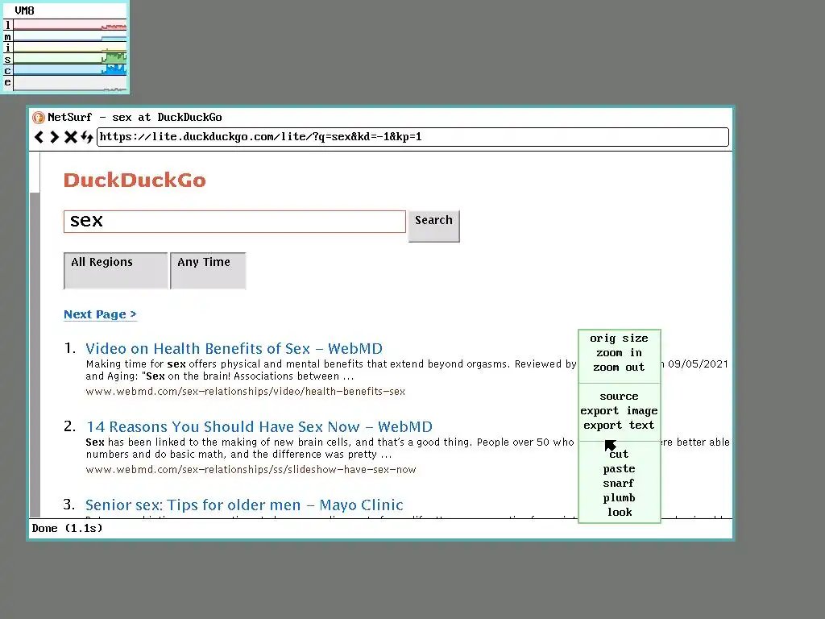The height and width of the screenshot is (619, 825).
Task: Go back with the left arrow icon
Action: (39, 137)
